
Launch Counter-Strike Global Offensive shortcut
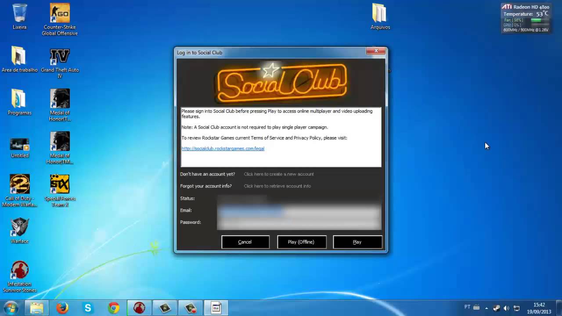[x=60, y=19]
